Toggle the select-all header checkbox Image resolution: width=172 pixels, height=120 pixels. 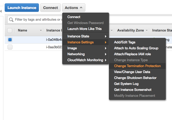pos(10,30)
